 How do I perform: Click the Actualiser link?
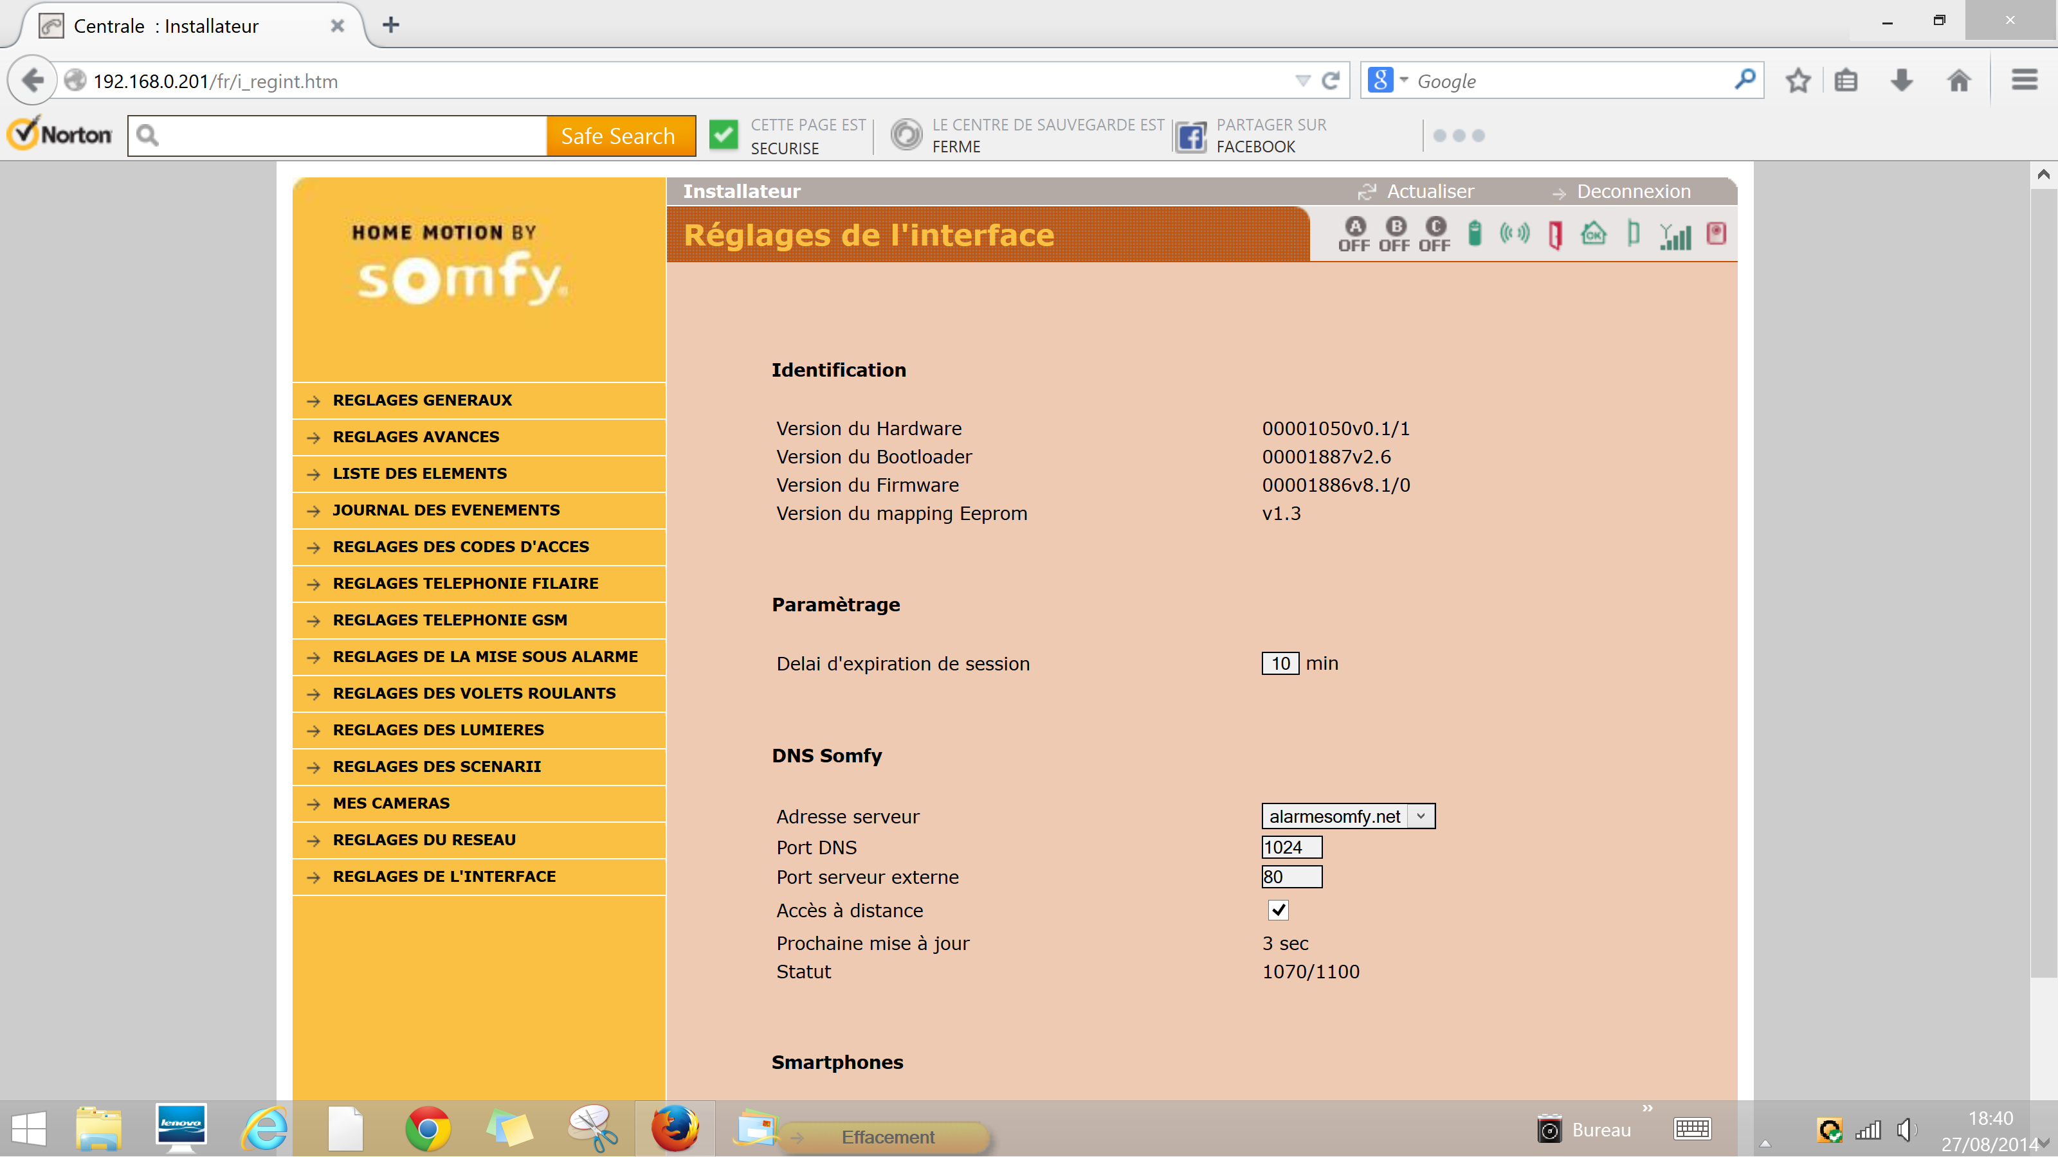coord(1429,192)
